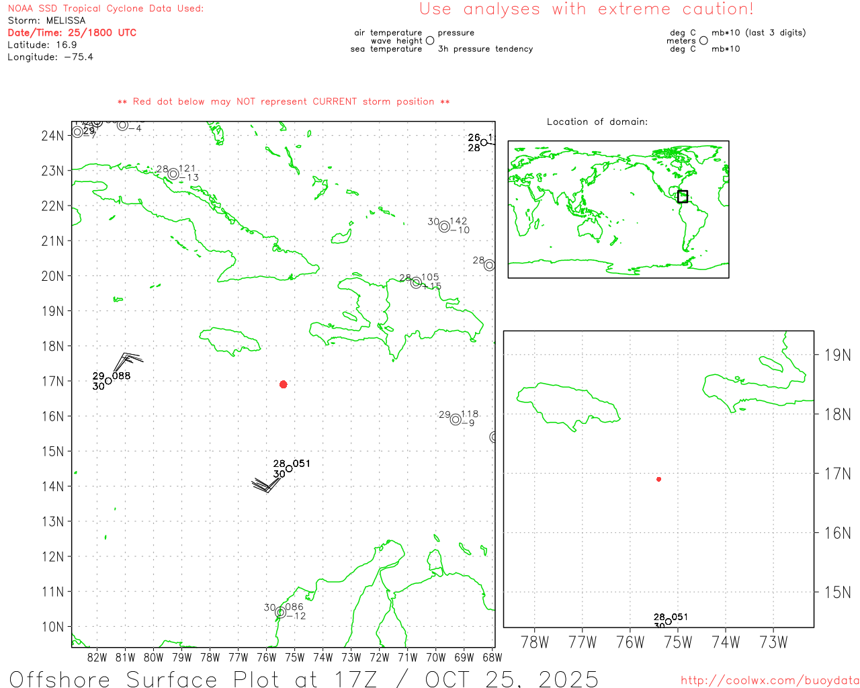Click Jamaica island outline on main map

(230, 341)
